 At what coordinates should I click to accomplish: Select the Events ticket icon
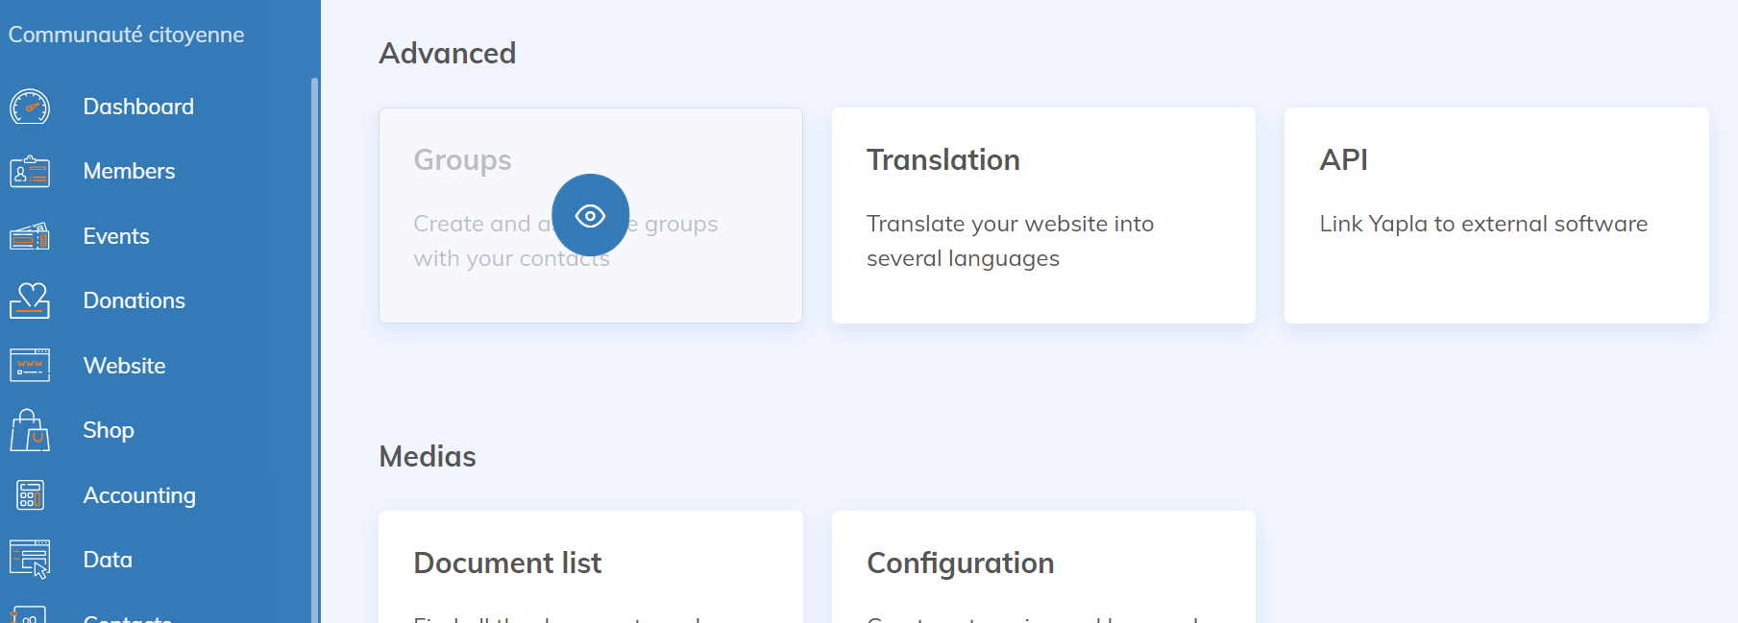30,236
